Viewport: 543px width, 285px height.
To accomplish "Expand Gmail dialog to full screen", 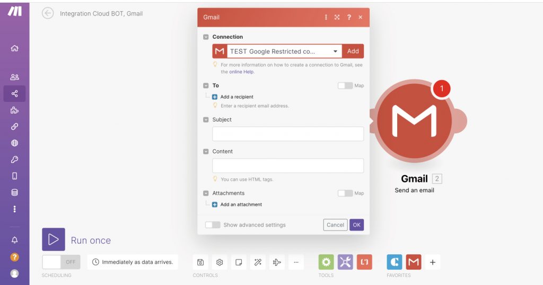I will click(x=337, y=18).
